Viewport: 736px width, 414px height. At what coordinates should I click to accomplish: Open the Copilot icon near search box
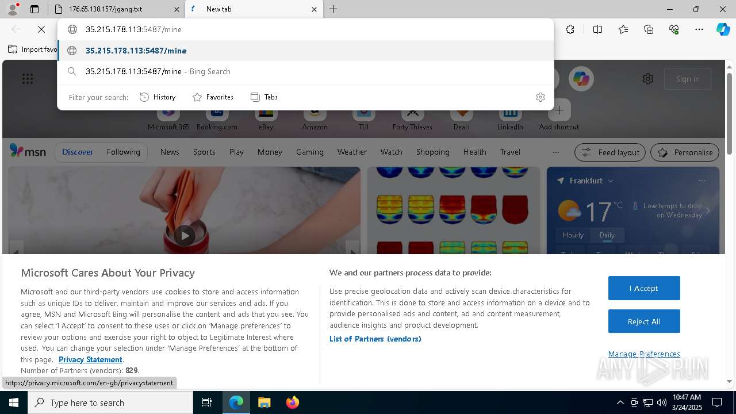tap(581, 79)
